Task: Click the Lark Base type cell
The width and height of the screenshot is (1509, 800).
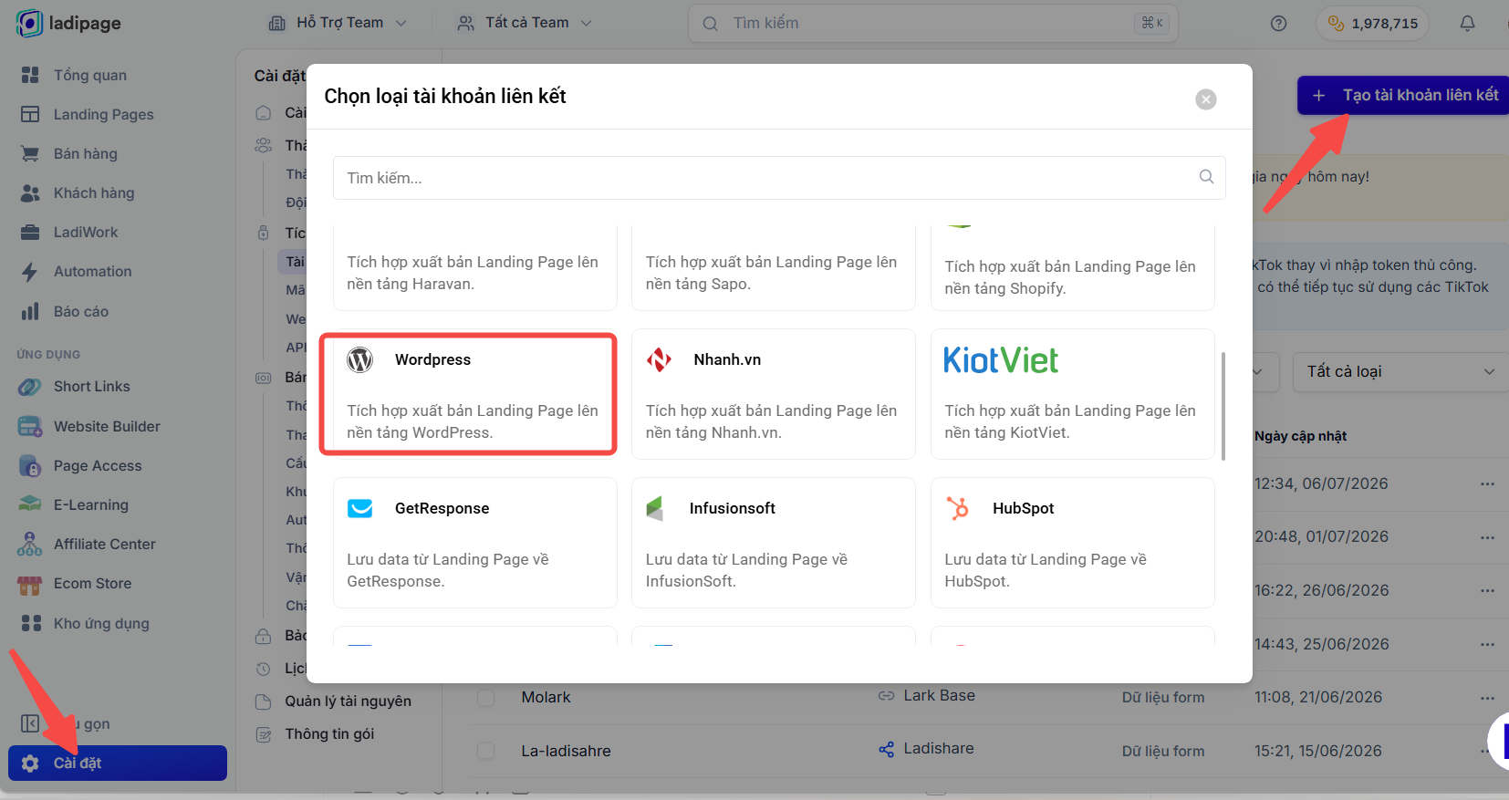Action: tap(927, 695)
